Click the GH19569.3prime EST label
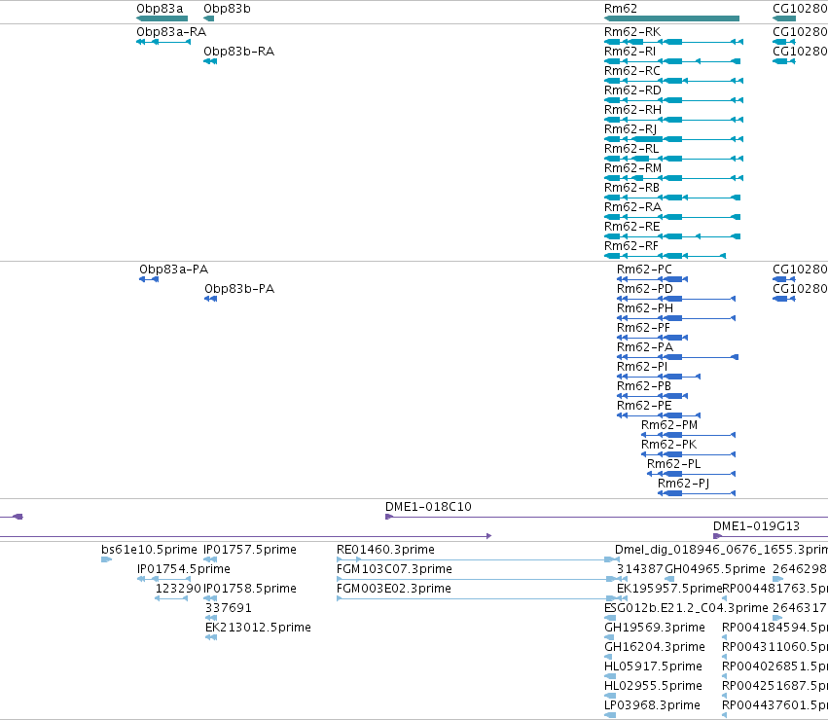Image resolution: width=828 pixels, height=720 pixels. pos(655,629)
